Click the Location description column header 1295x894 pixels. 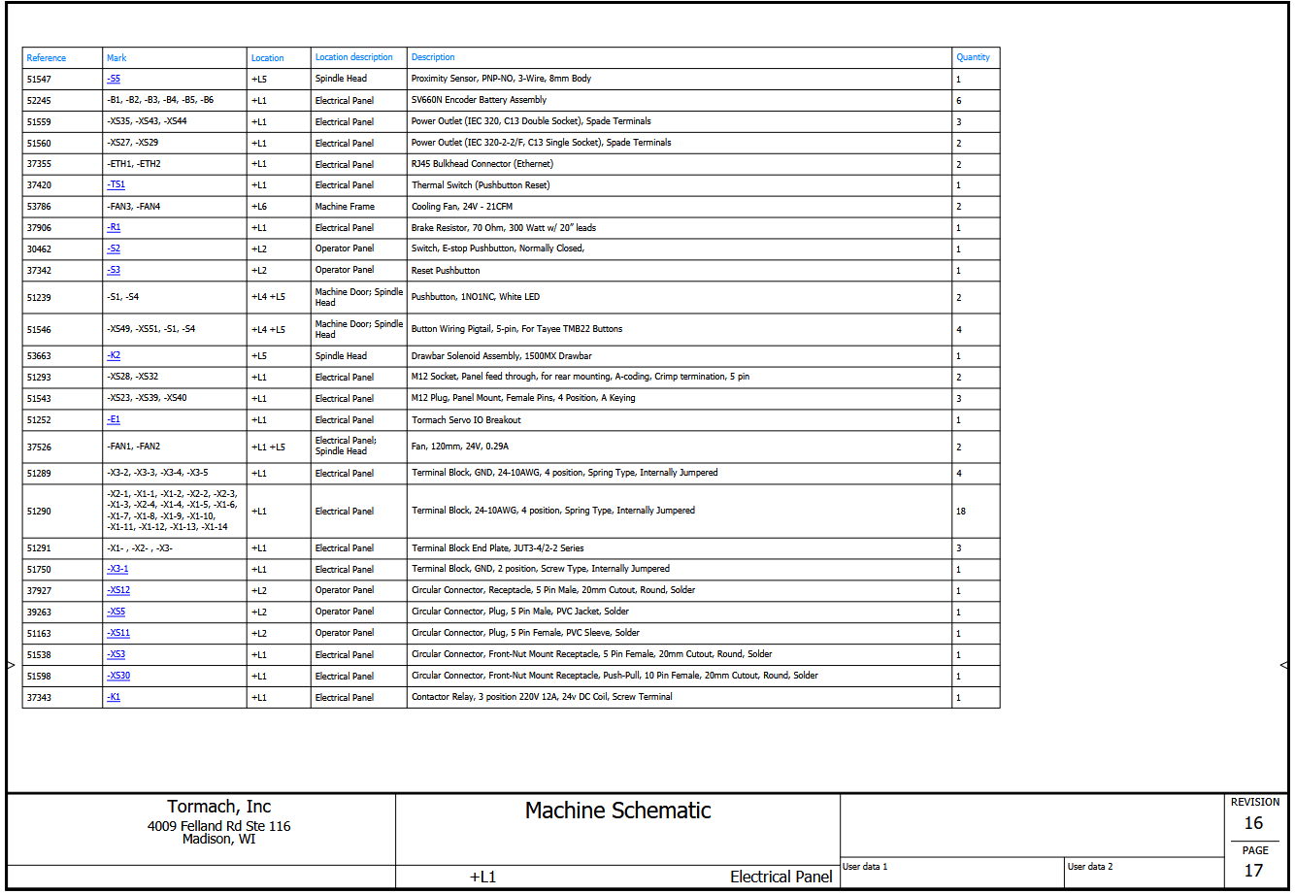coord(354,57)
